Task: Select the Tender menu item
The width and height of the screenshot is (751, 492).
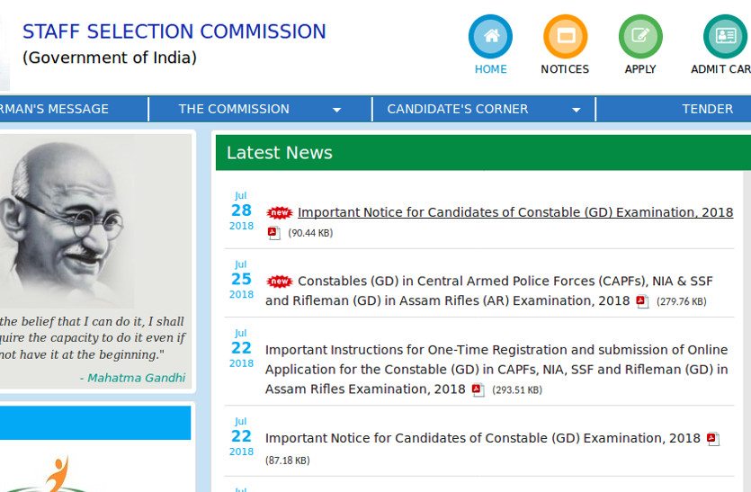Action: pyautogui.click(x=707, y=109)
